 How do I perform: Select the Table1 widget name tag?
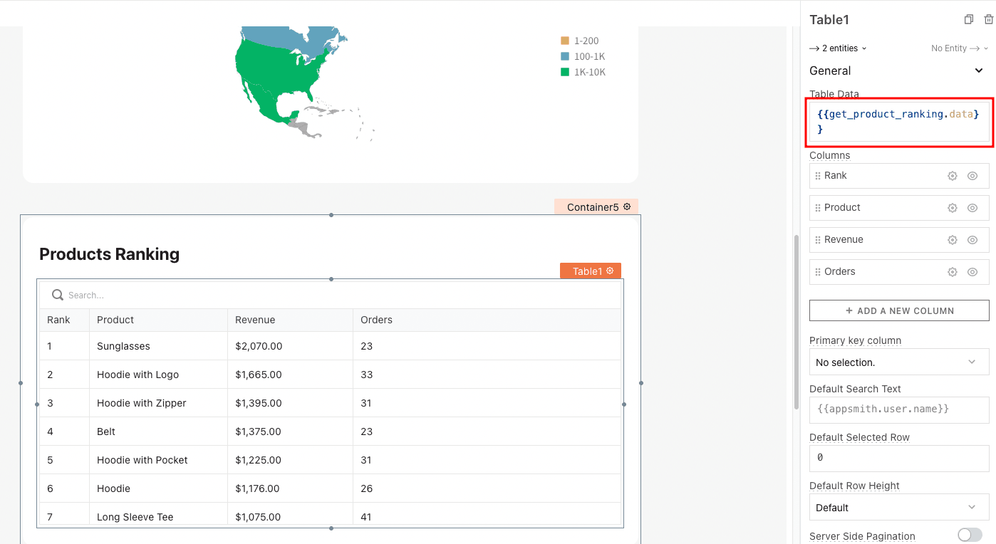588,271
